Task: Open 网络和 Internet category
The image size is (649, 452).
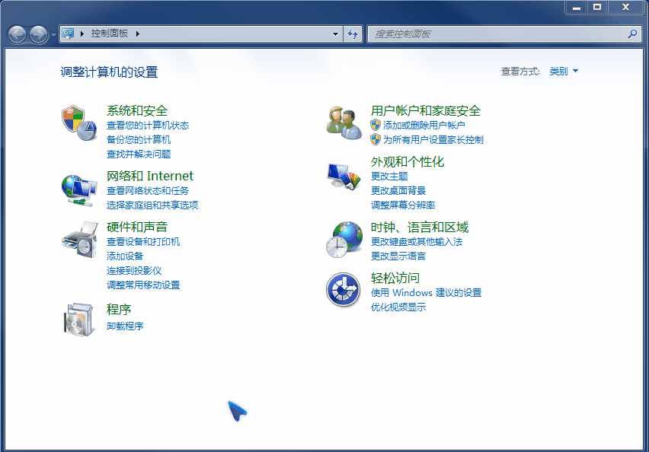Action: (150, 176)
